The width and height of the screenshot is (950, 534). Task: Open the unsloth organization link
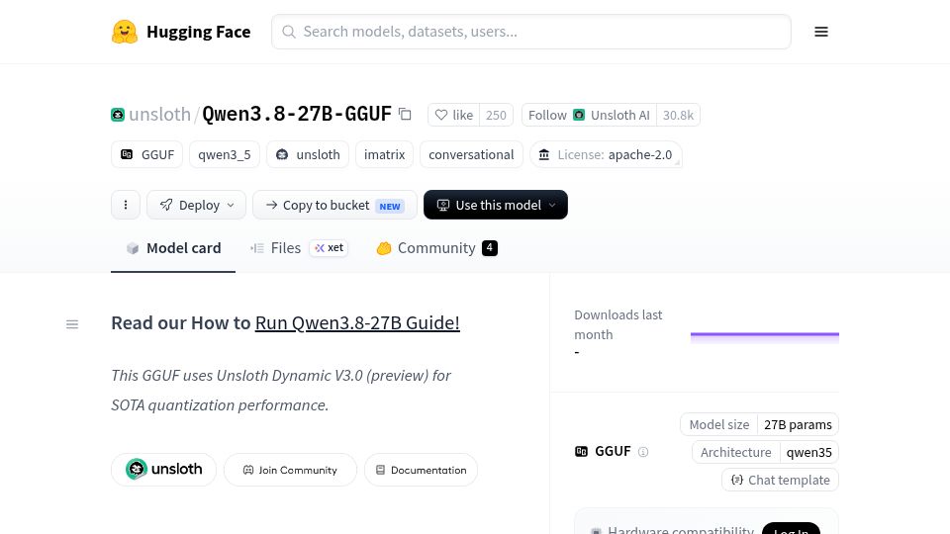click(x=159, y=114)
